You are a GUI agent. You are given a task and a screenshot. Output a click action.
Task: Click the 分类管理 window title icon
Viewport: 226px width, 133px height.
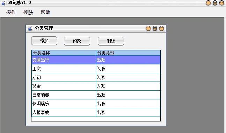click(x=30, y=28)
